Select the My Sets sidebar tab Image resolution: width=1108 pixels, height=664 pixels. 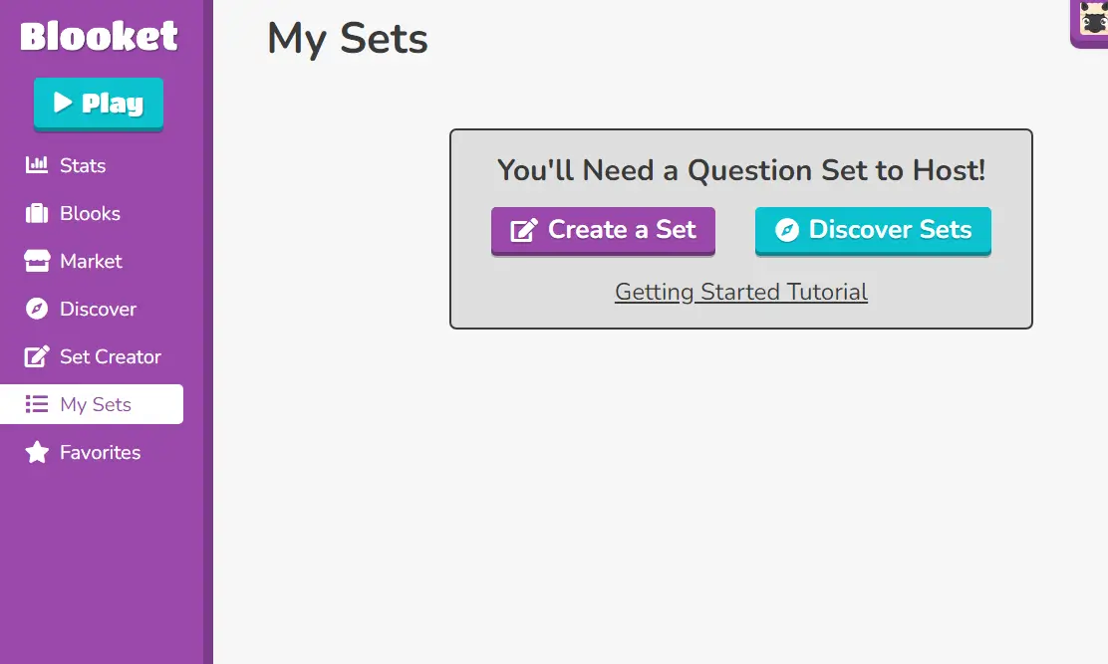tap(92, 404)
